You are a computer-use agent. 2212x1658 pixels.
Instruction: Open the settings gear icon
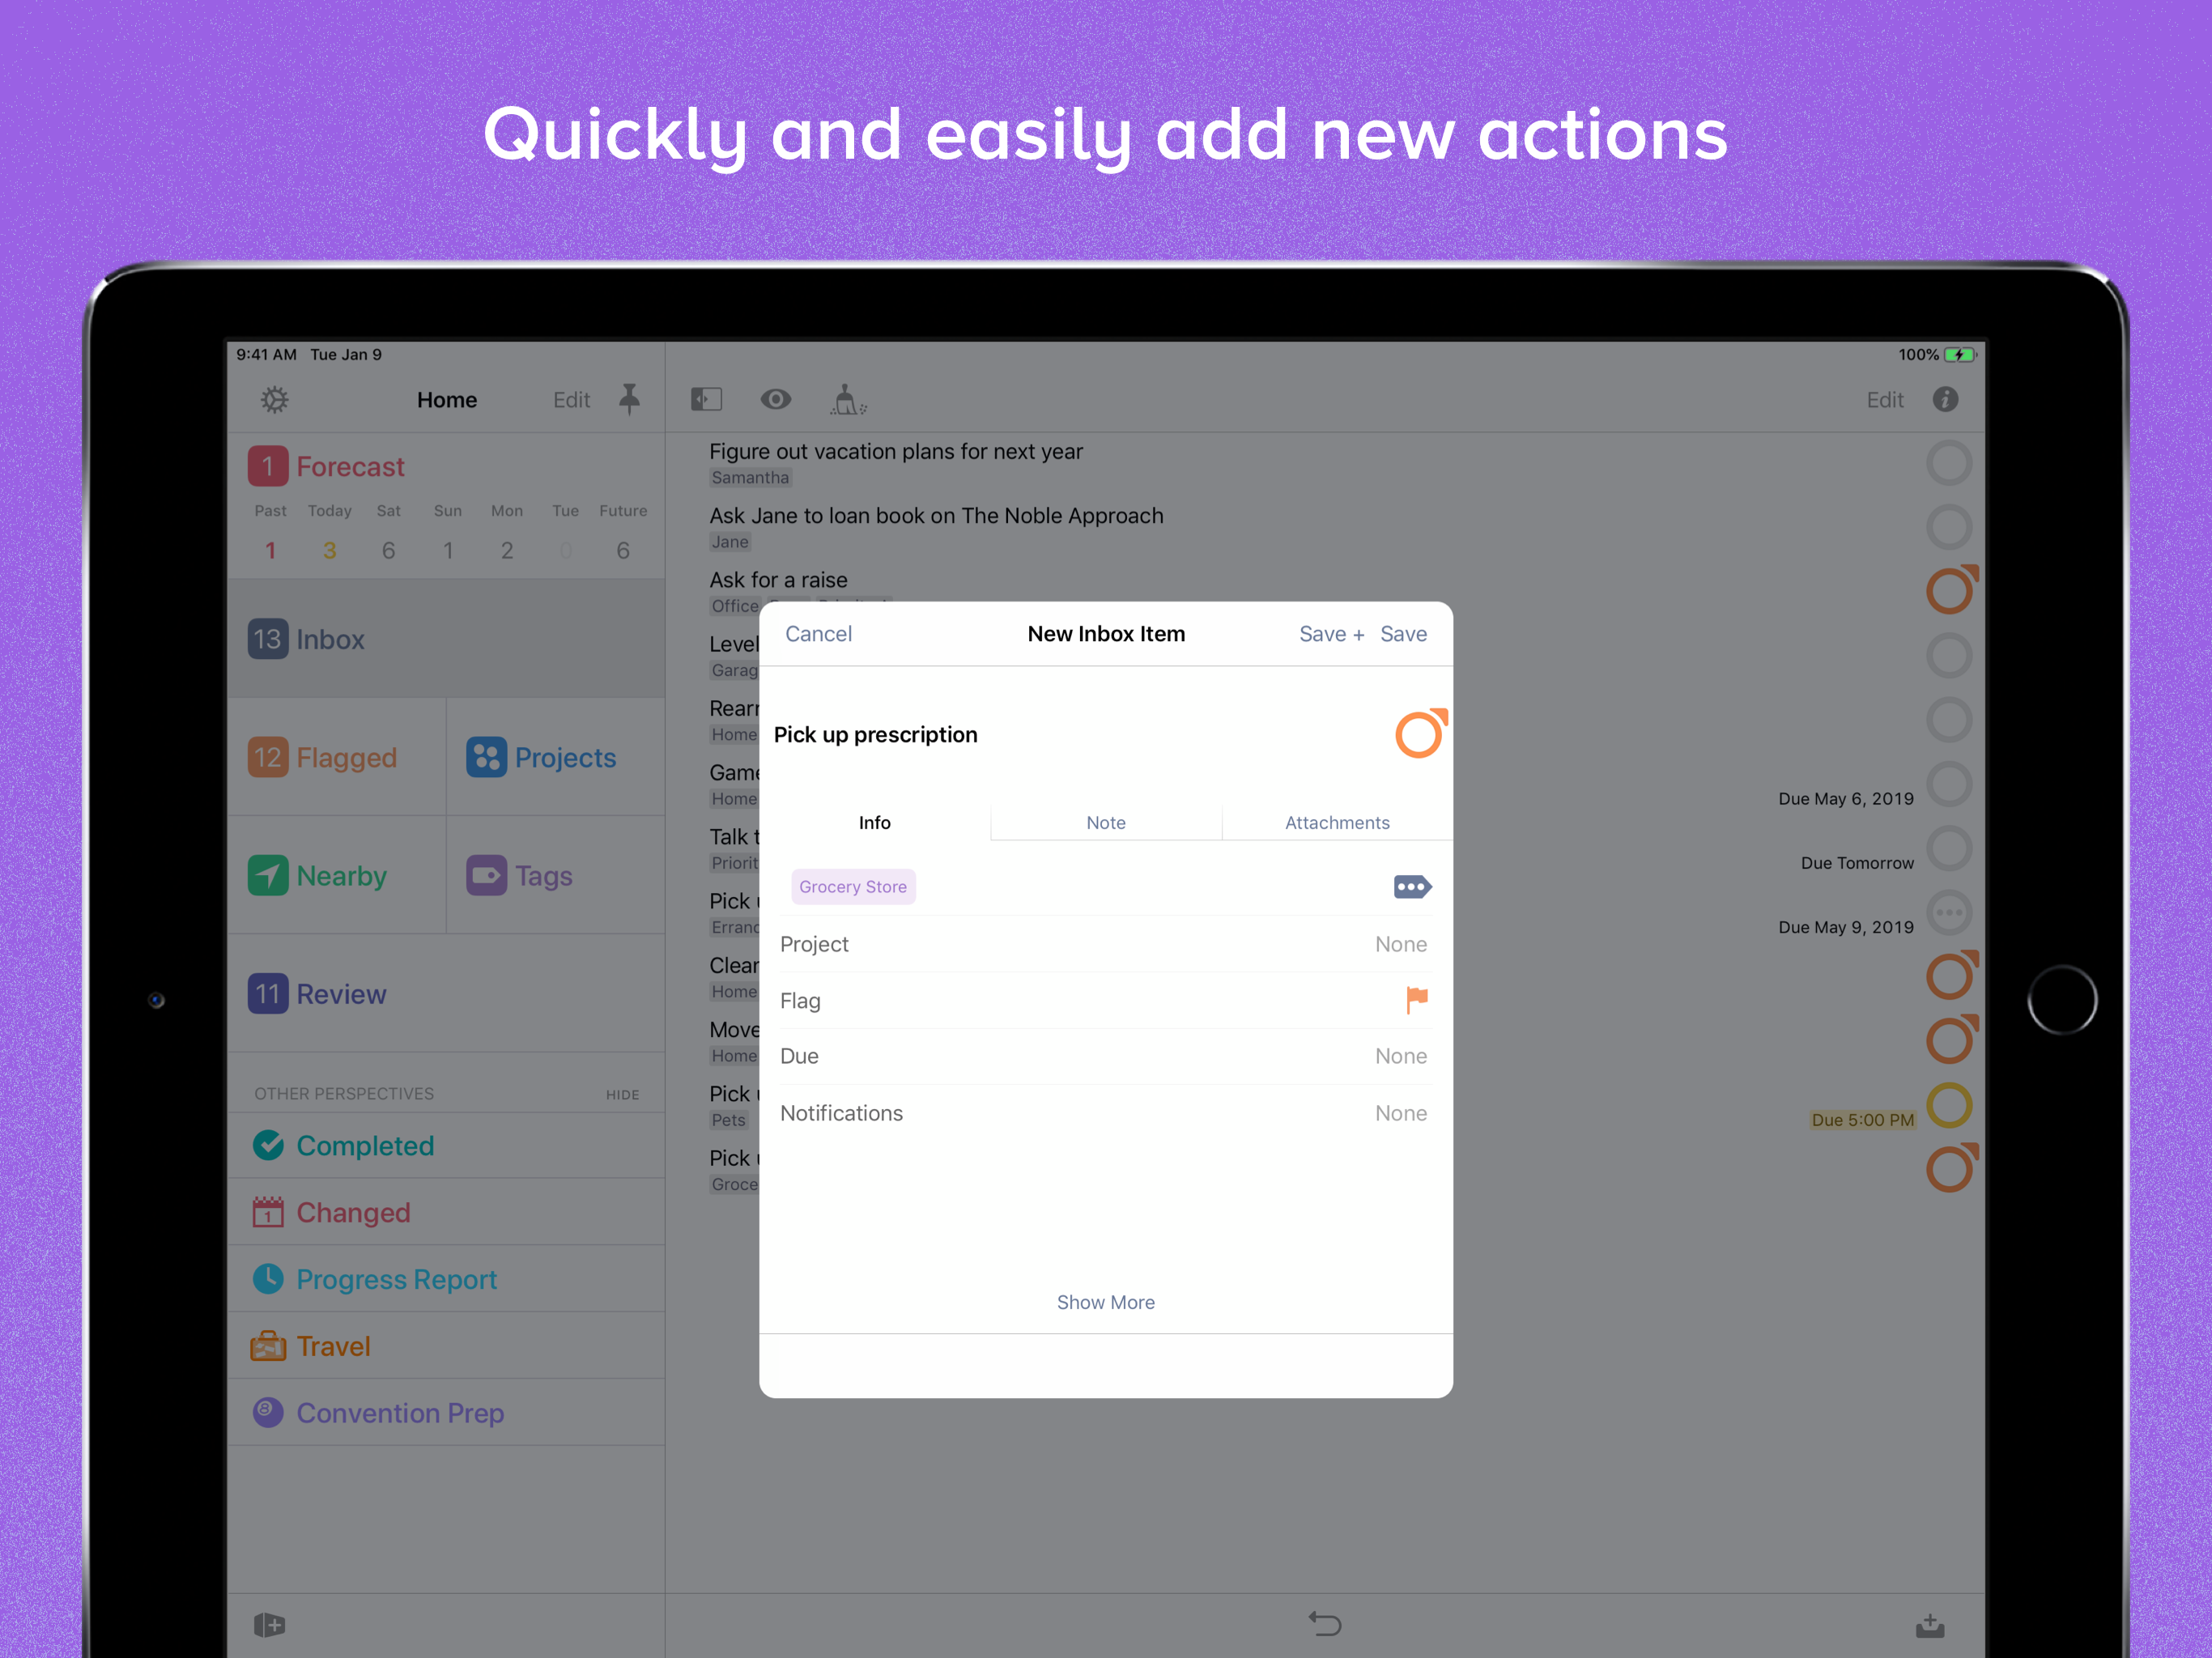275,400
